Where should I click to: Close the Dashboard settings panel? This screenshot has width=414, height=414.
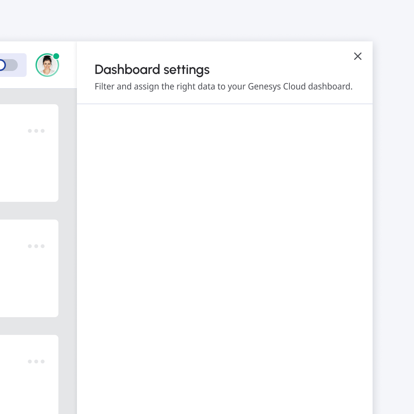pos(357,56)
